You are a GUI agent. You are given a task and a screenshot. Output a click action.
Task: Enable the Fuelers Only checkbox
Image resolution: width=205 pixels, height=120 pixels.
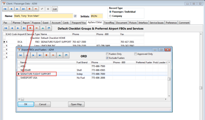(107, 54)
